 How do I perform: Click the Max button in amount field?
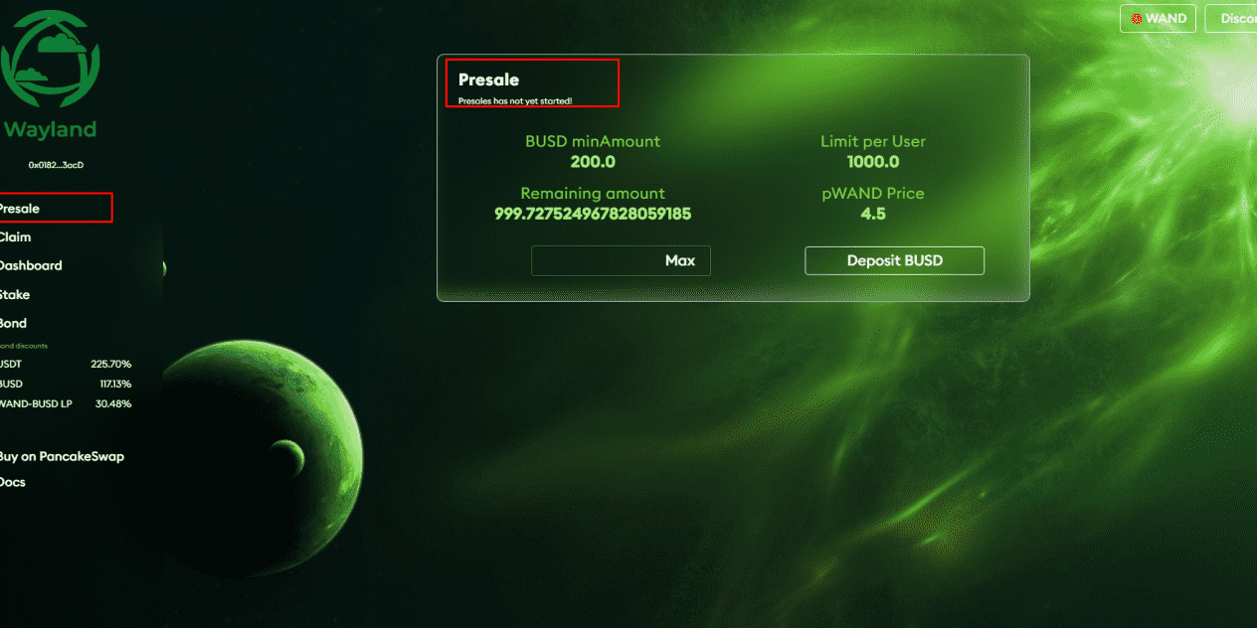[x=680, y=260]
